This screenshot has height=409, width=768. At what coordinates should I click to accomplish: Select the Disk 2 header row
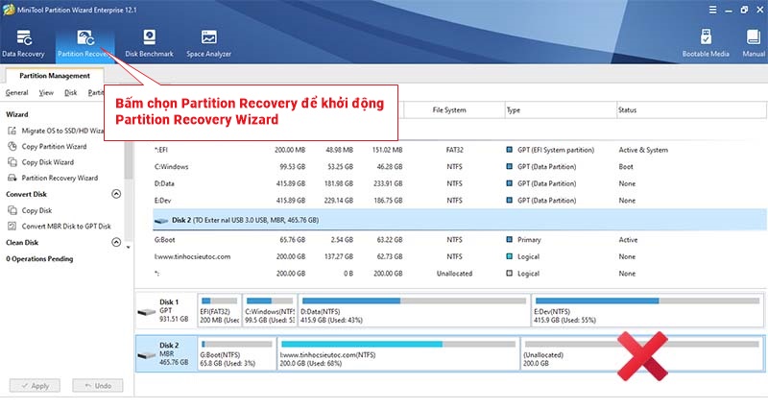pyautogui.click(x=460, y=220)
